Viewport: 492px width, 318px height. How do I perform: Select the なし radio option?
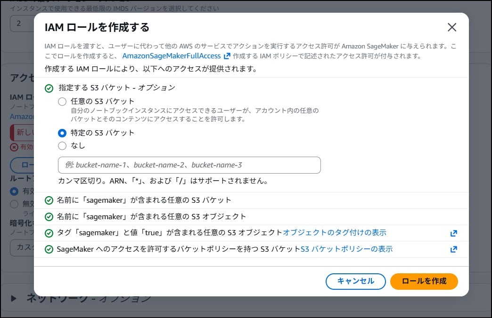point(62,146)
